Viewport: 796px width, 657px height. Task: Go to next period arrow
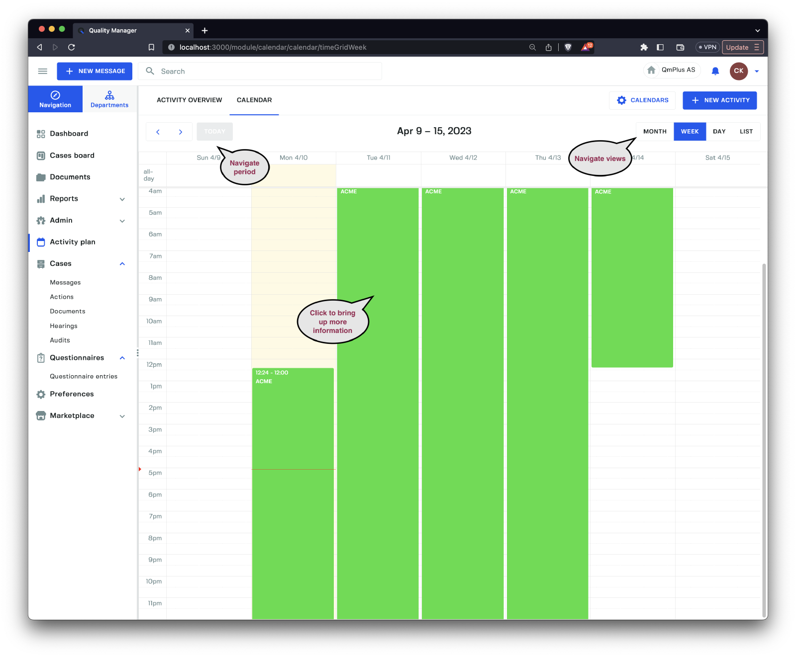181,132
